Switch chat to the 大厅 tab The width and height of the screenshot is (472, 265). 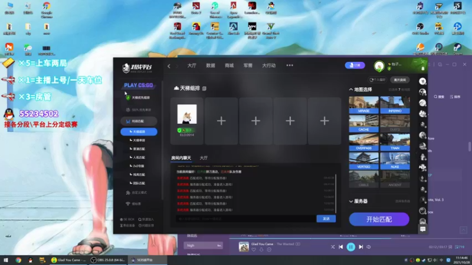204,158
